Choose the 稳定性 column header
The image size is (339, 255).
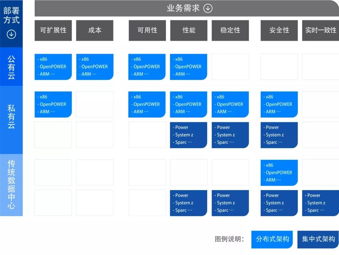point(230,30)
